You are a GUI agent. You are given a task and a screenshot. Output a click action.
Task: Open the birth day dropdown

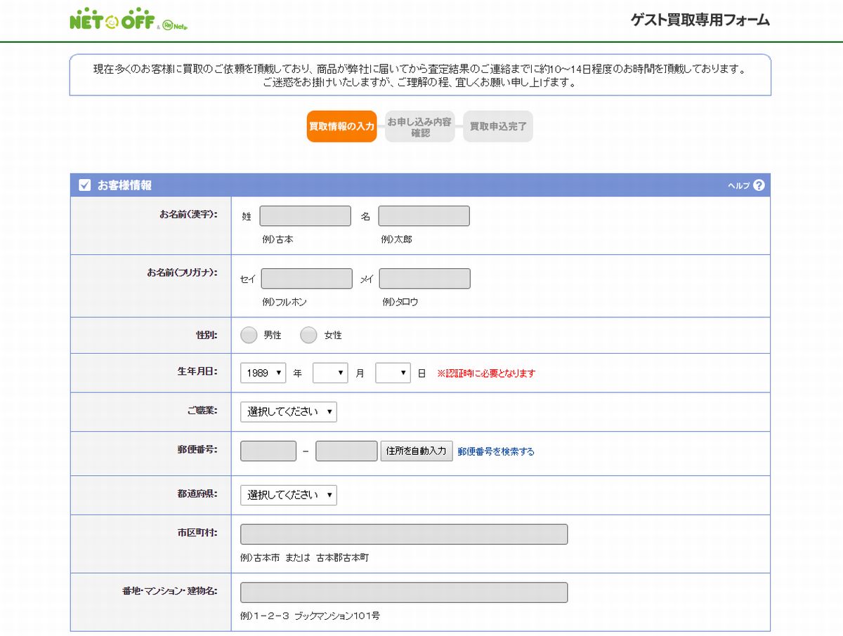coord(393,373)
